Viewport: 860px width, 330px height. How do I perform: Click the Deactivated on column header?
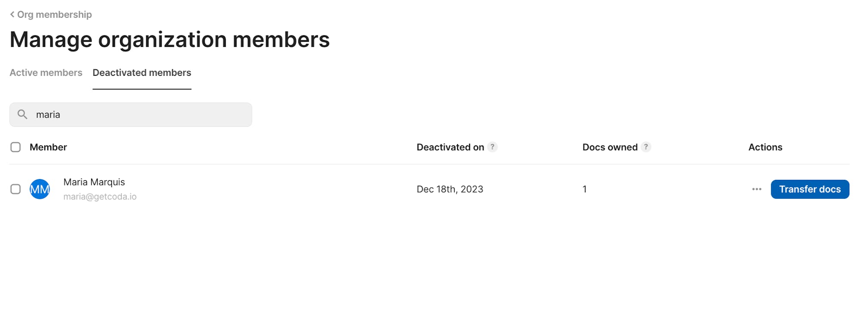[x=450, y=147]
